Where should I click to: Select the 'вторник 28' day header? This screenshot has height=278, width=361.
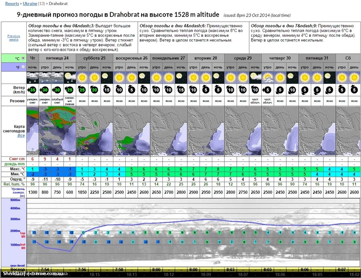[206, 58]
